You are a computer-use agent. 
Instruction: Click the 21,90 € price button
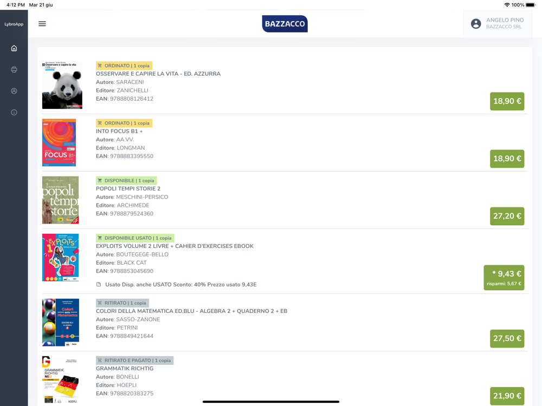click(507, 396)
